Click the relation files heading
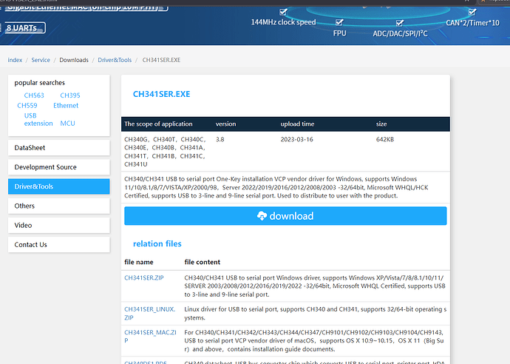 pos(157,243)
